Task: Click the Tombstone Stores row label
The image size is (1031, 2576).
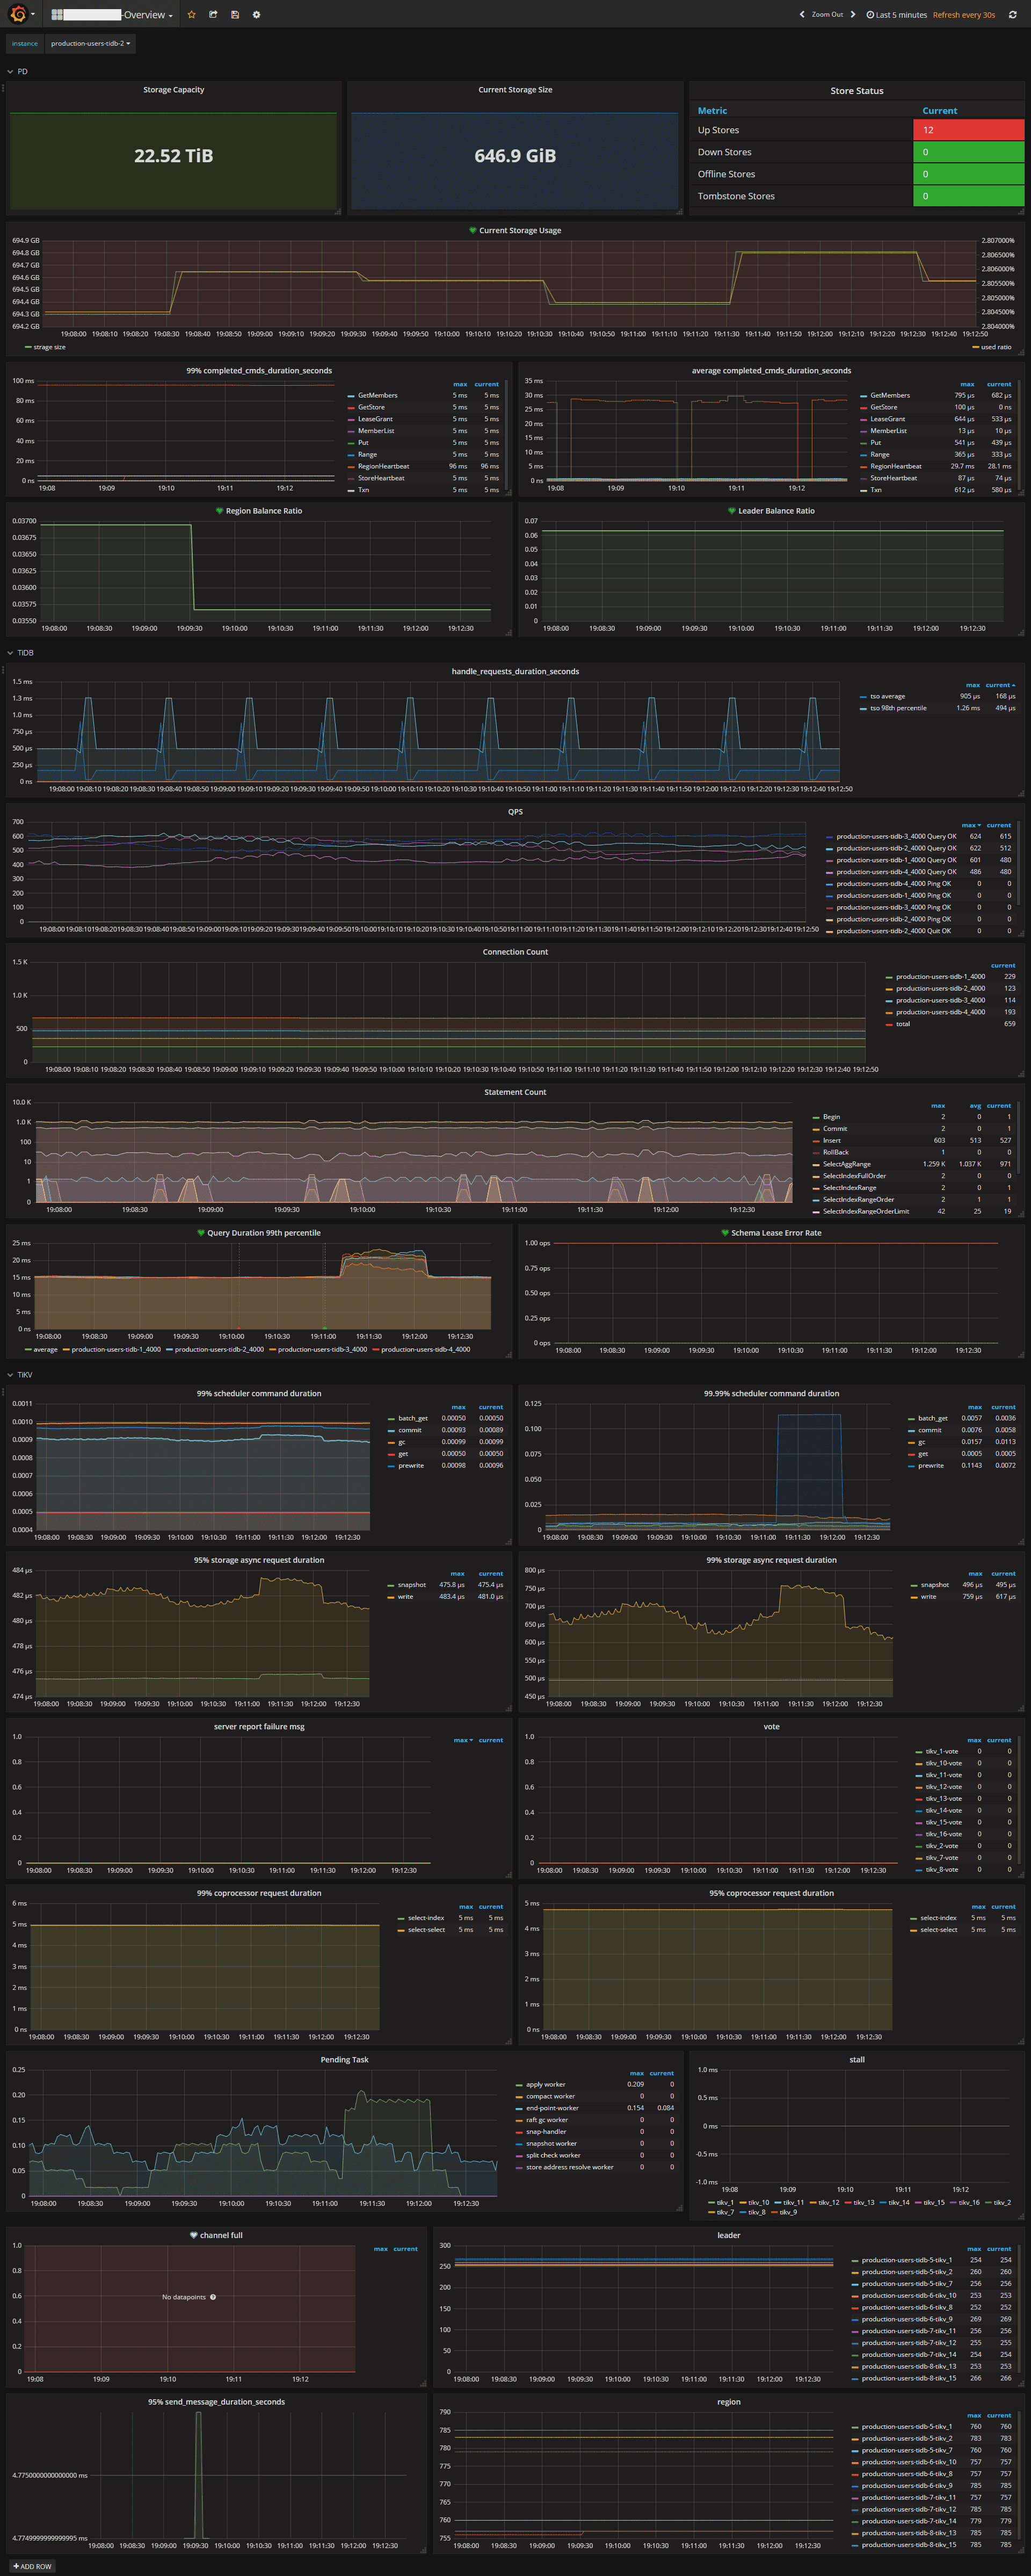Action: click(736, 196)
